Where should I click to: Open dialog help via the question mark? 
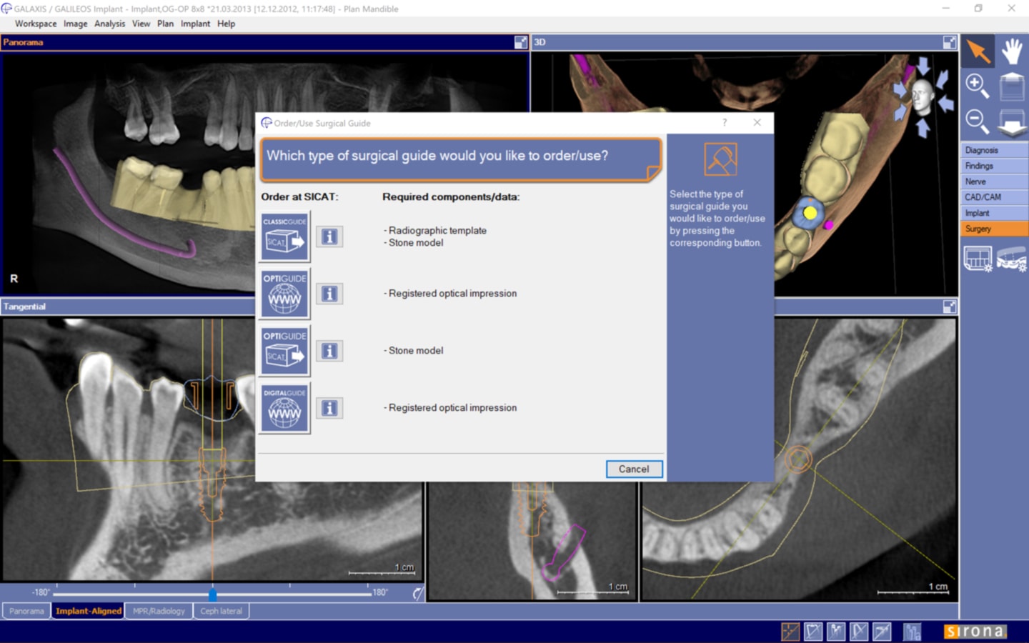click(x=725, y=123)
